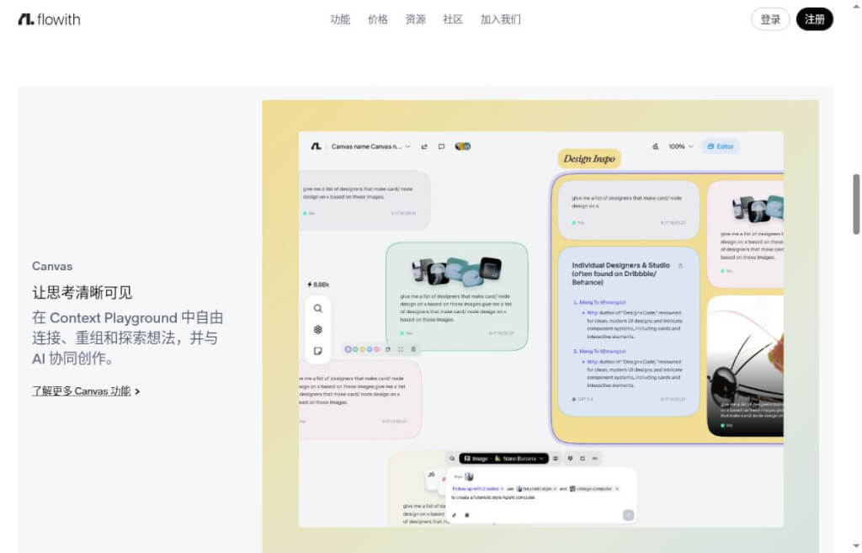This screenshot has width=862, height=553.
Task: Click the send button in prompt box
Action: coord(628,514)
